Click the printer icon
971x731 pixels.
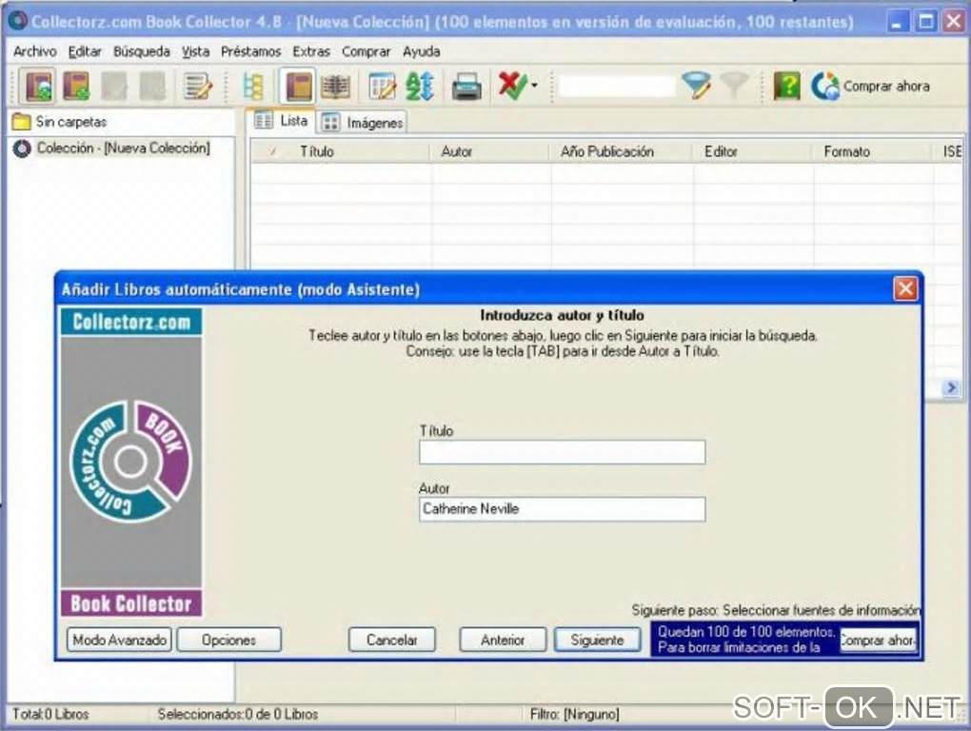466,86
